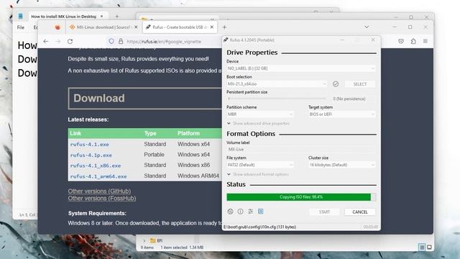Screen dimensions: 460x259
Task: Go forward in the Firefox browser
Action: pyautogui.click(x=57, y=42)
